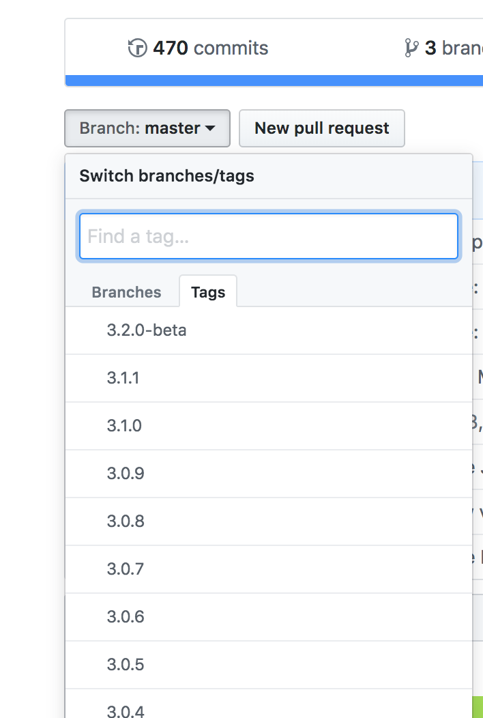The image size is (483, 718).
Task: Choose tag 3.0.7
Action: [x=126, y=569]
